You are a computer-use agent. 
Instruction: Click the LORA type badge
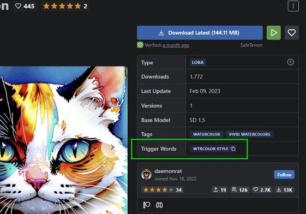point(197,62)
